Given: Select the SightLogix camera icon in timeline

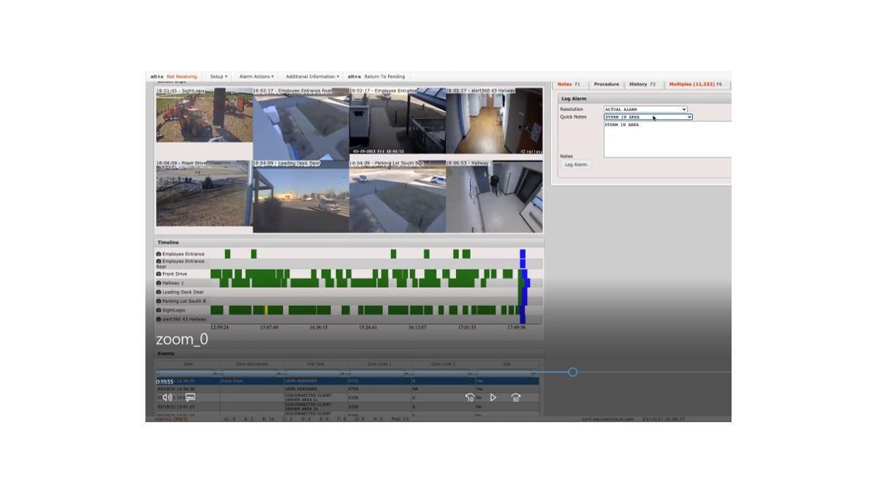Looking at the screenshot, I should pos(159,310).
